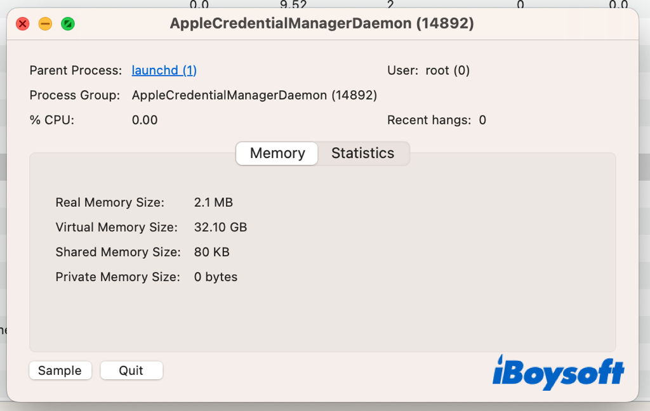Click the Parent Process label

pos(76,70)
